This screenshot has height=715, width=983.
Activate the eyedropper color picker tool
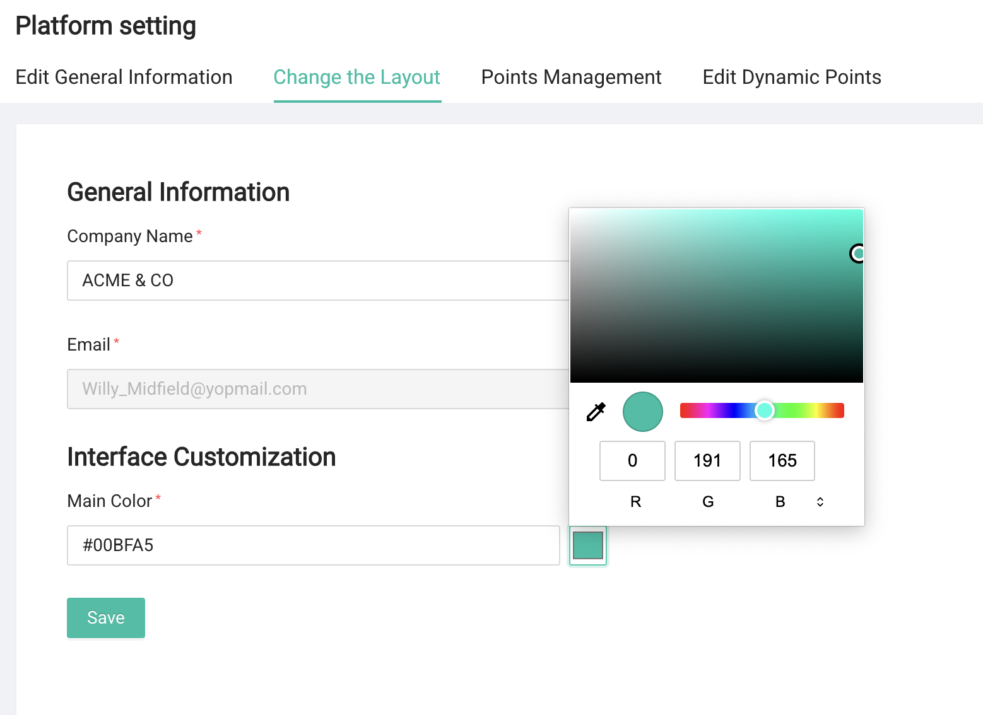596,412
